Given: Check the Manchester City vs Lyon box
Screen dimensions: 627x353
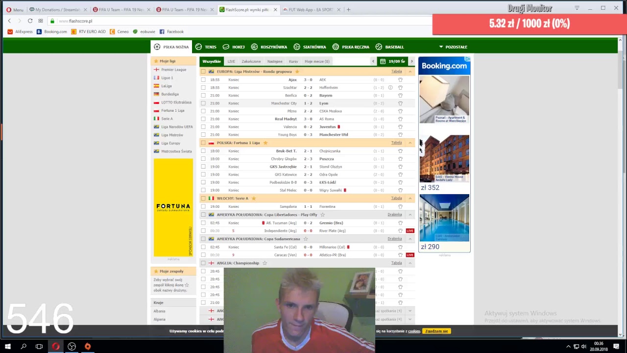Looking at the screenshot, I should [x=203, y=103].
